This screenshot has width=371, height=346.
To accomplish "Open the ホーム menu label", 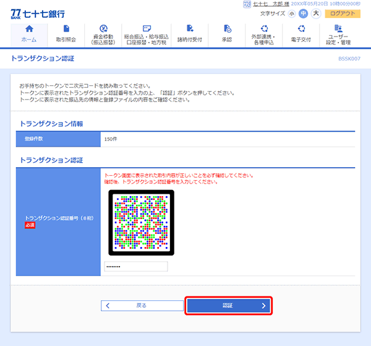I will [x=29, y=40].
